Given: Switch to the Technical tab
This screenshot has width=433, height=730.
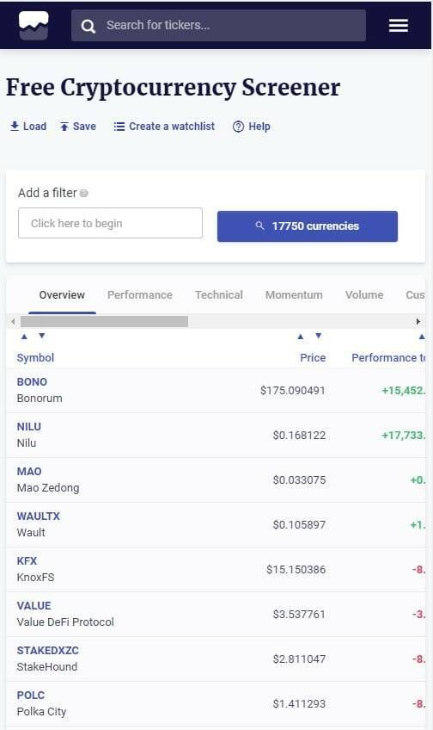Looking at the screenshot, I should coord(219,294).
